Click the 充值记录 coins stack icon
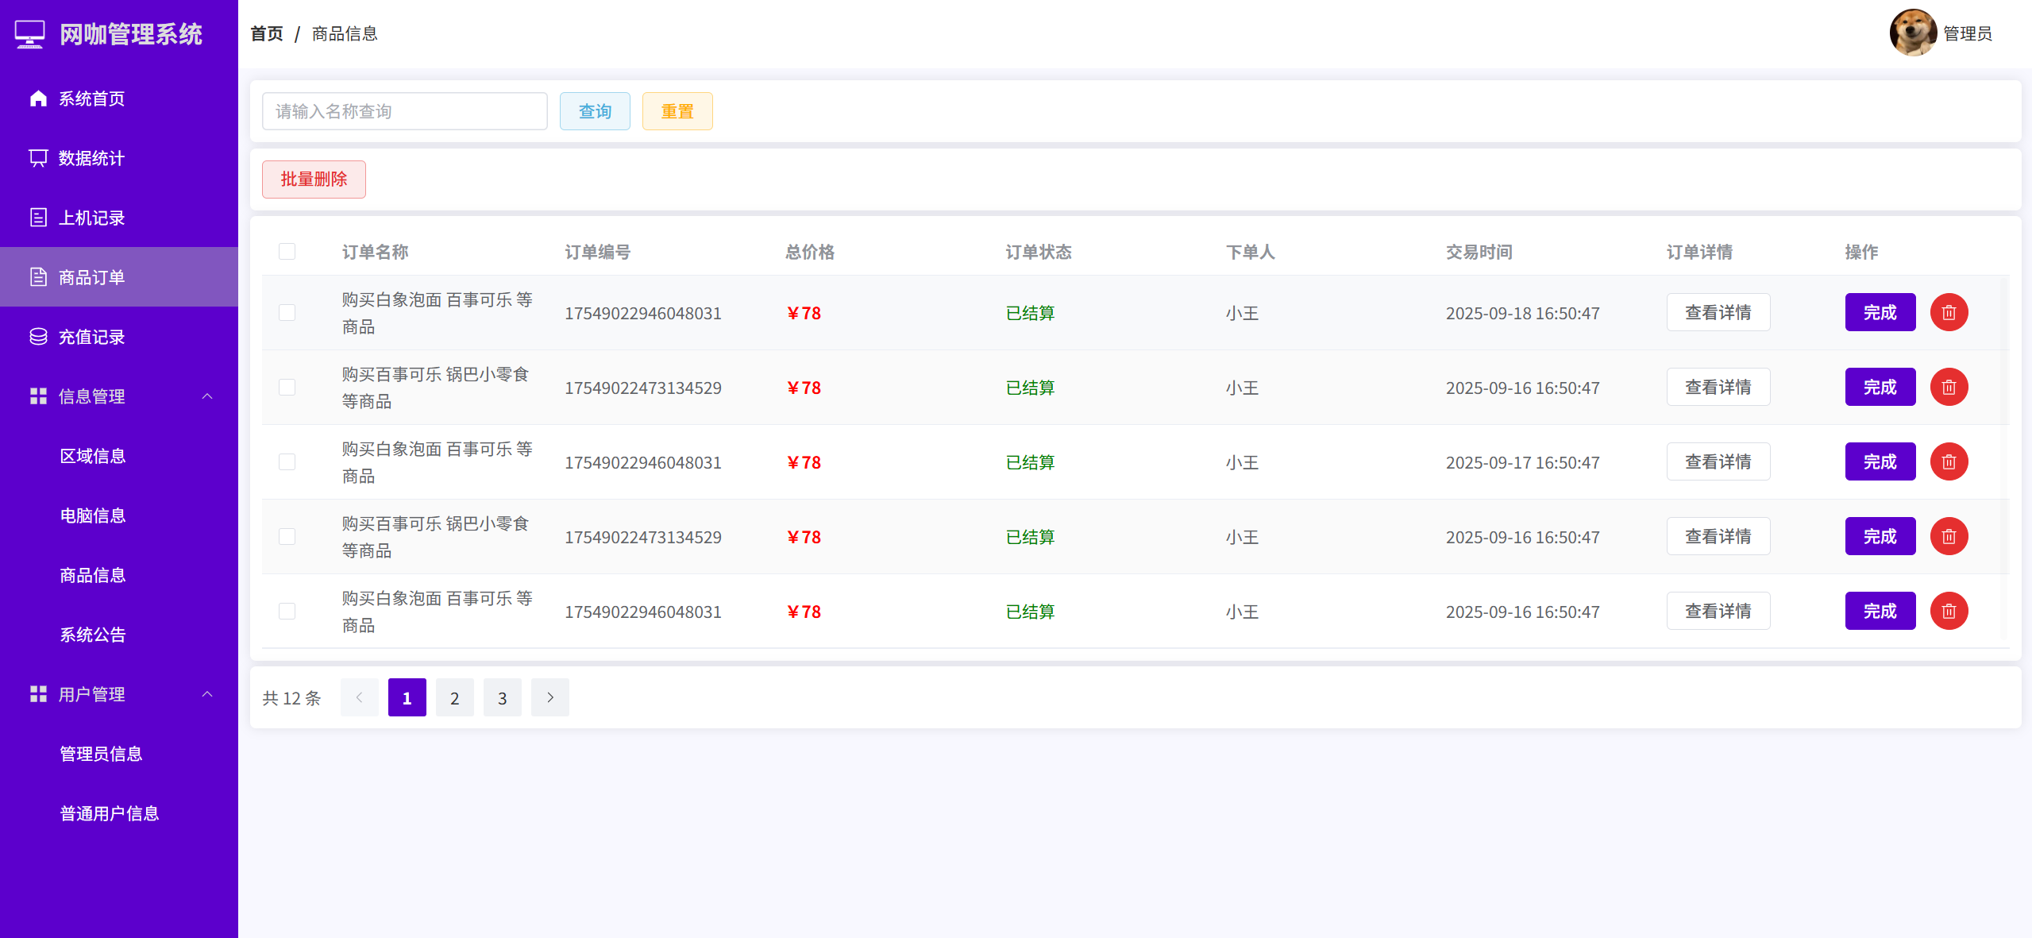This screenshot has height=938, width=2032. 38,337
